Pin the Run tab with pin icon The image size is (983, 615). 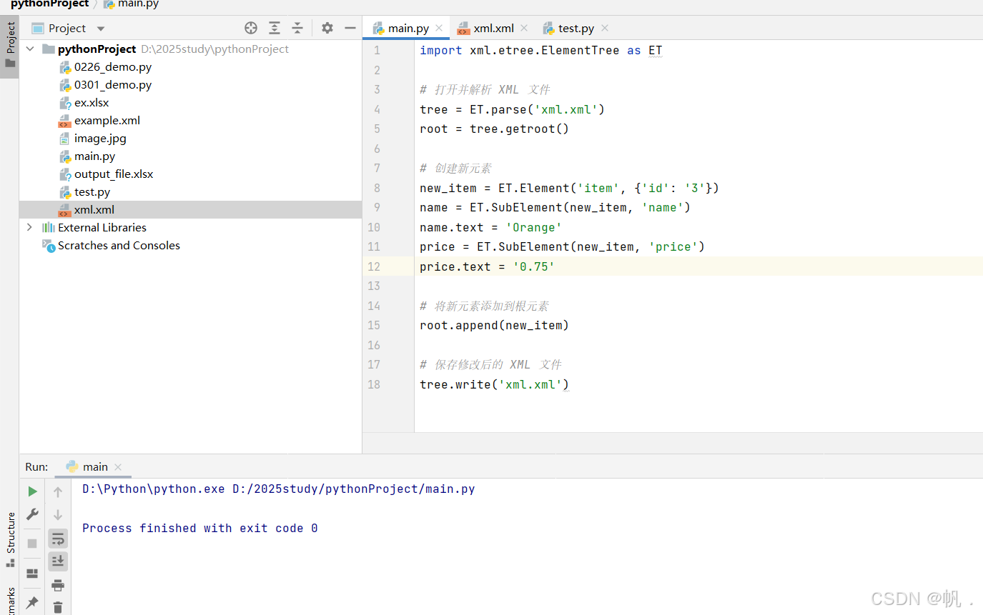[x=32, y=603]
